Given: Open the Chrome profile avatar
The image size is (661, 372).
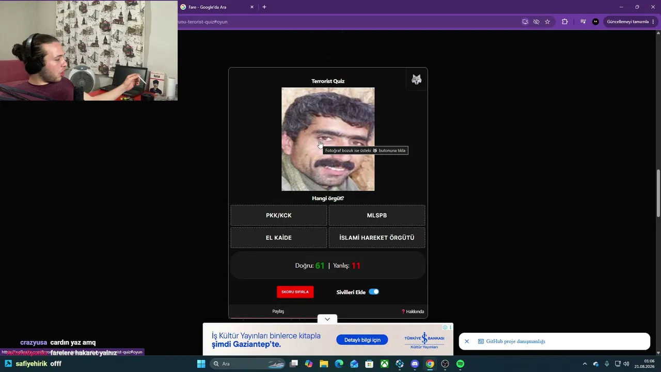Looking at the screenshot, I should point(595,22).
